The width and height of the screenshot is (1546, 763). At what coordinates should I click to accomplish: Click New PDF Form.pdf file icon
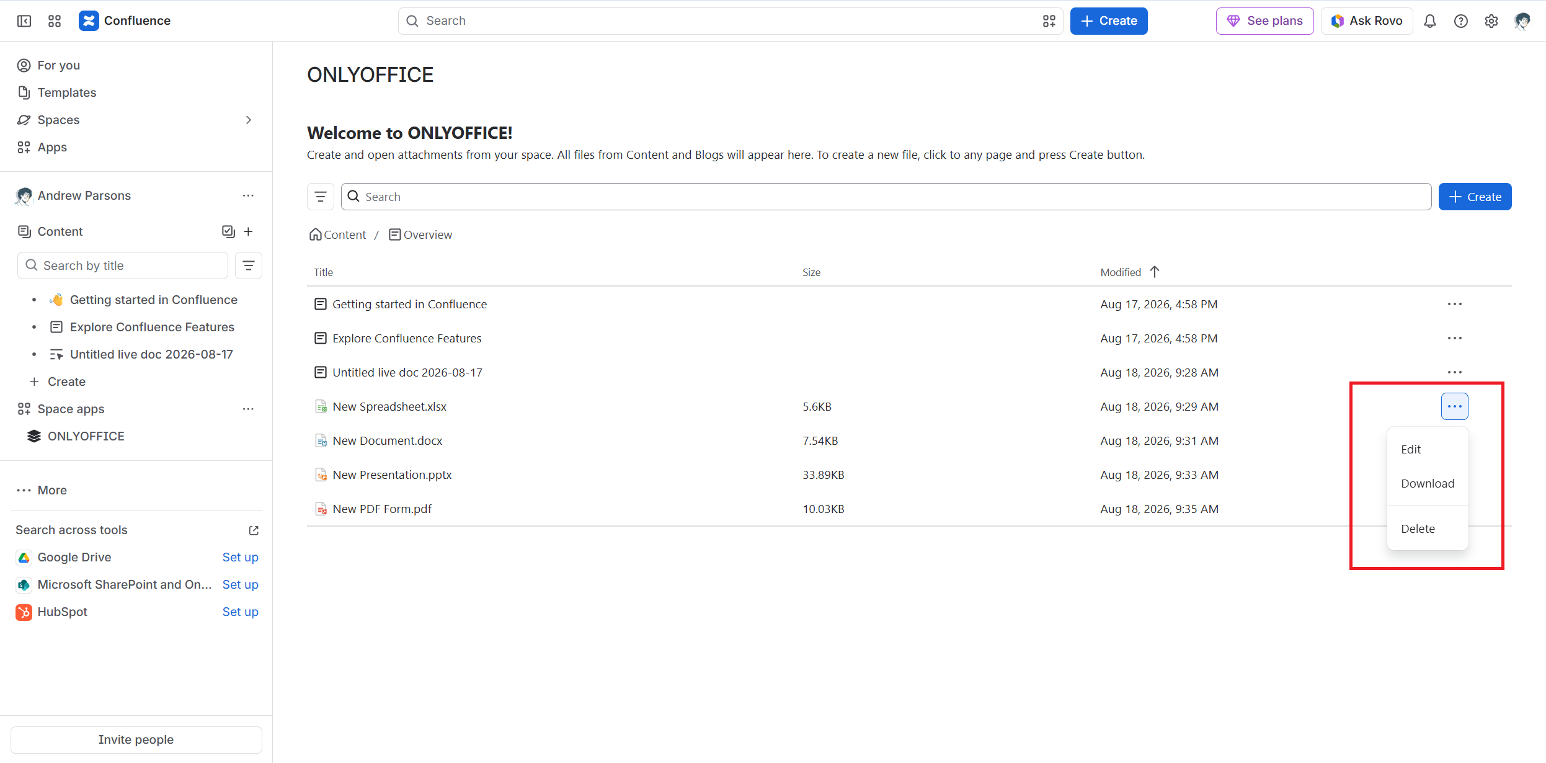click(x=321, y=509)
